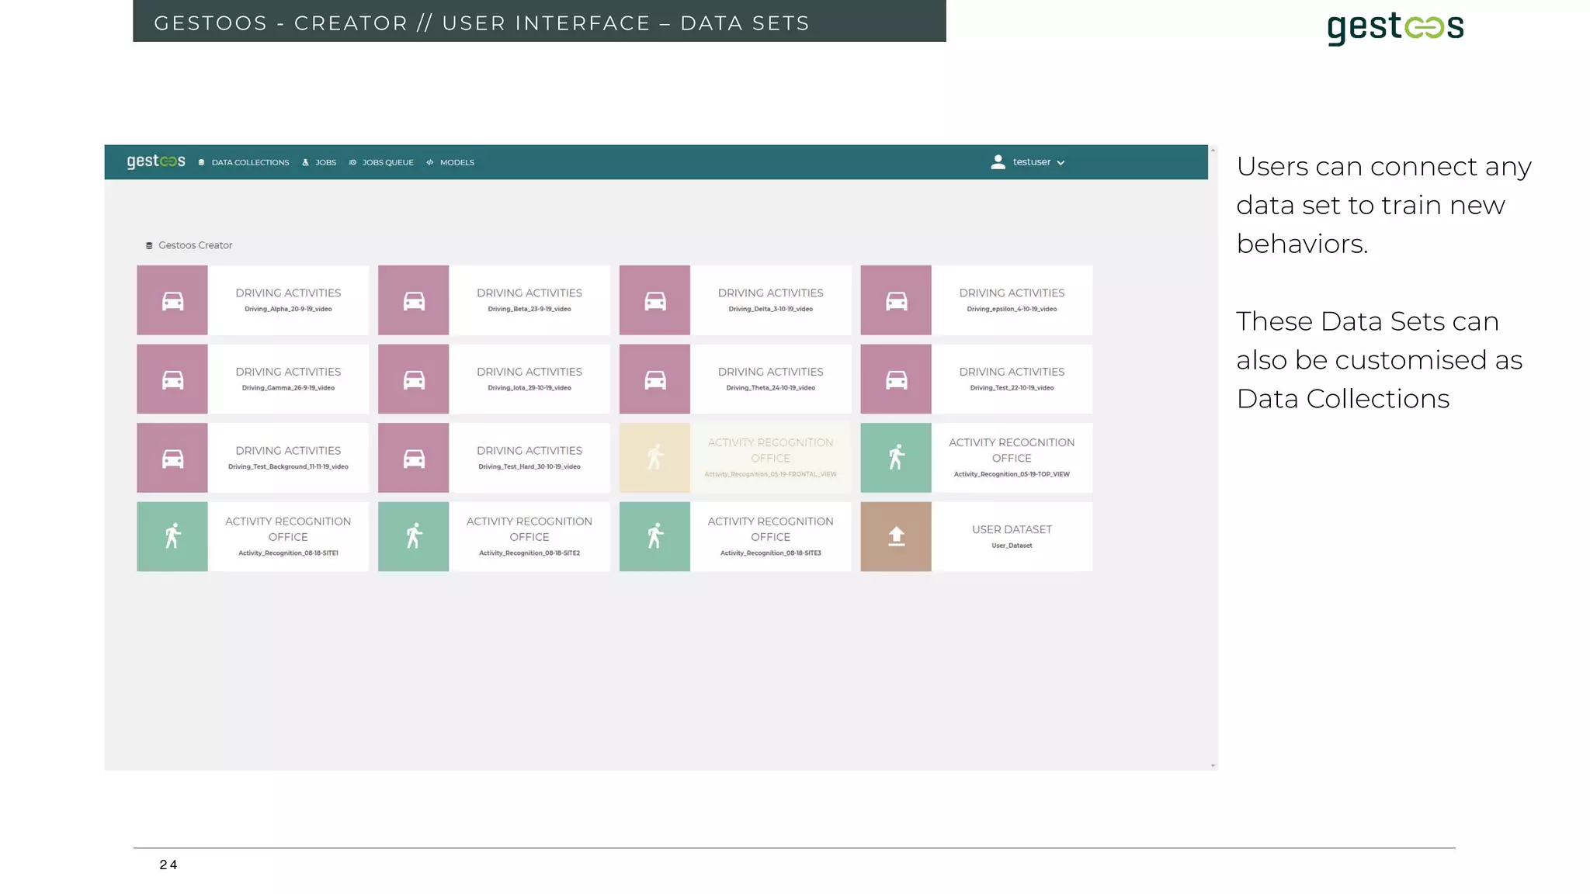Open Driving_Theta_24-10-19_video car icon tile
The width and height of the screenshot is (1590, 894).
coord(654,379)
